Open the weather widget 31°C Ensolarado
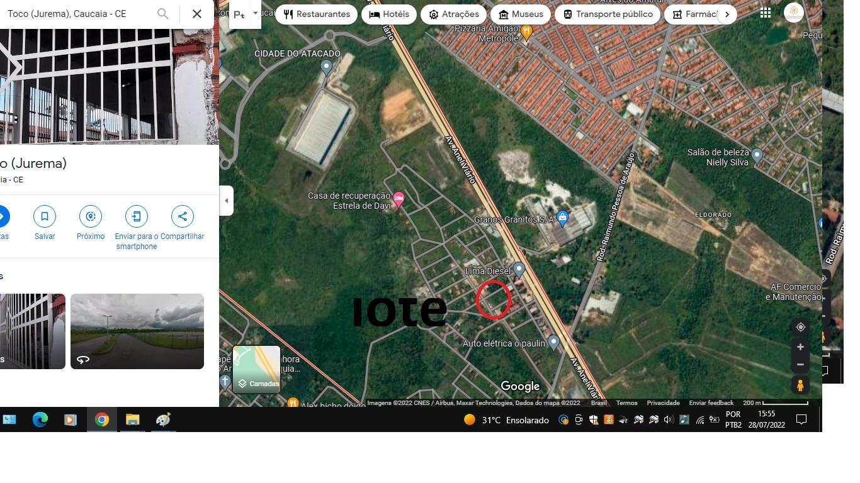Viewport: 860px width, 483px height. click(x=506, y=420)
